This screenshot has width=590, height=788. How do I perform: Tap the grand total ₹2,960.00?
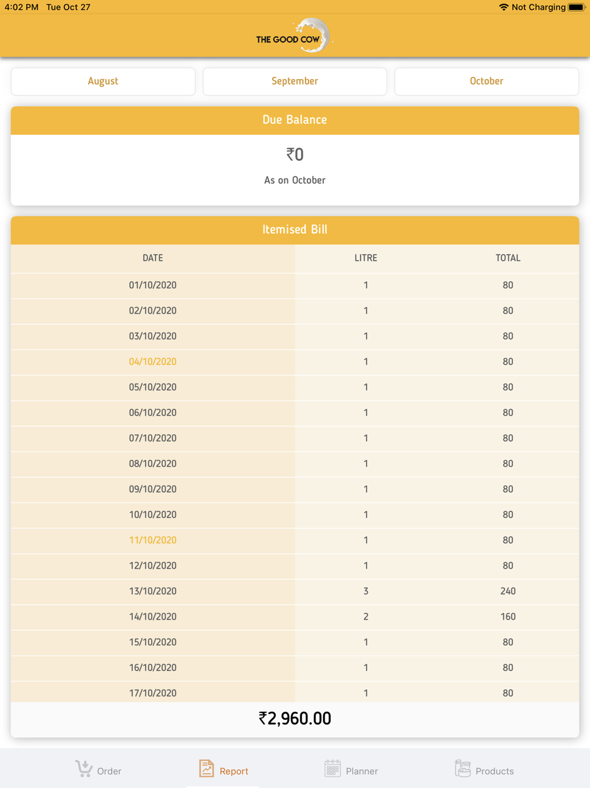[295, 718]
